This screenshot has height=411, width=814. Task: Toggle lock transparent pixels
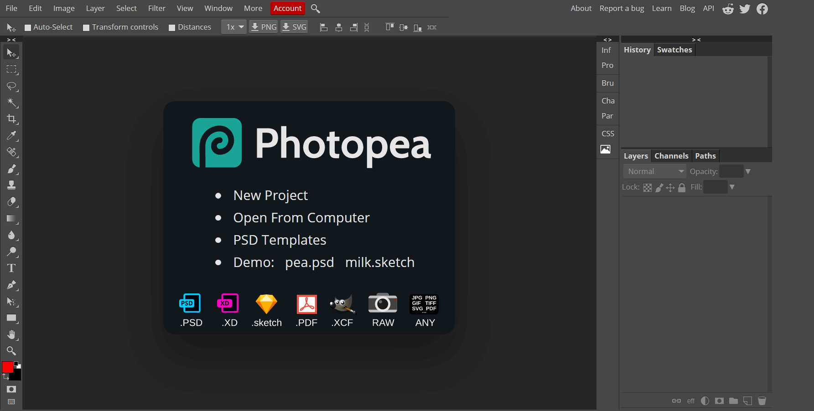(648, 188)
